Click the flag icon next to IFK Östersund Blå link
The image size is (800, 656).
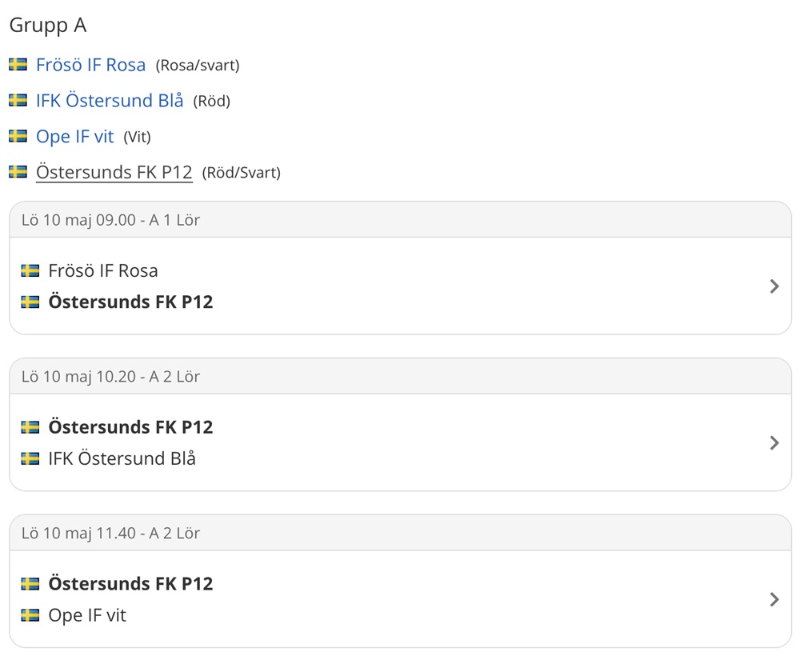click(18, 100)
